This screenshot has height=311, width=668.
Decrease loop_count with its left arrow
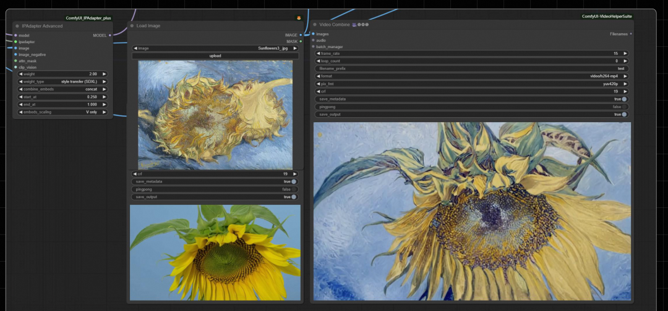(319, 61)
